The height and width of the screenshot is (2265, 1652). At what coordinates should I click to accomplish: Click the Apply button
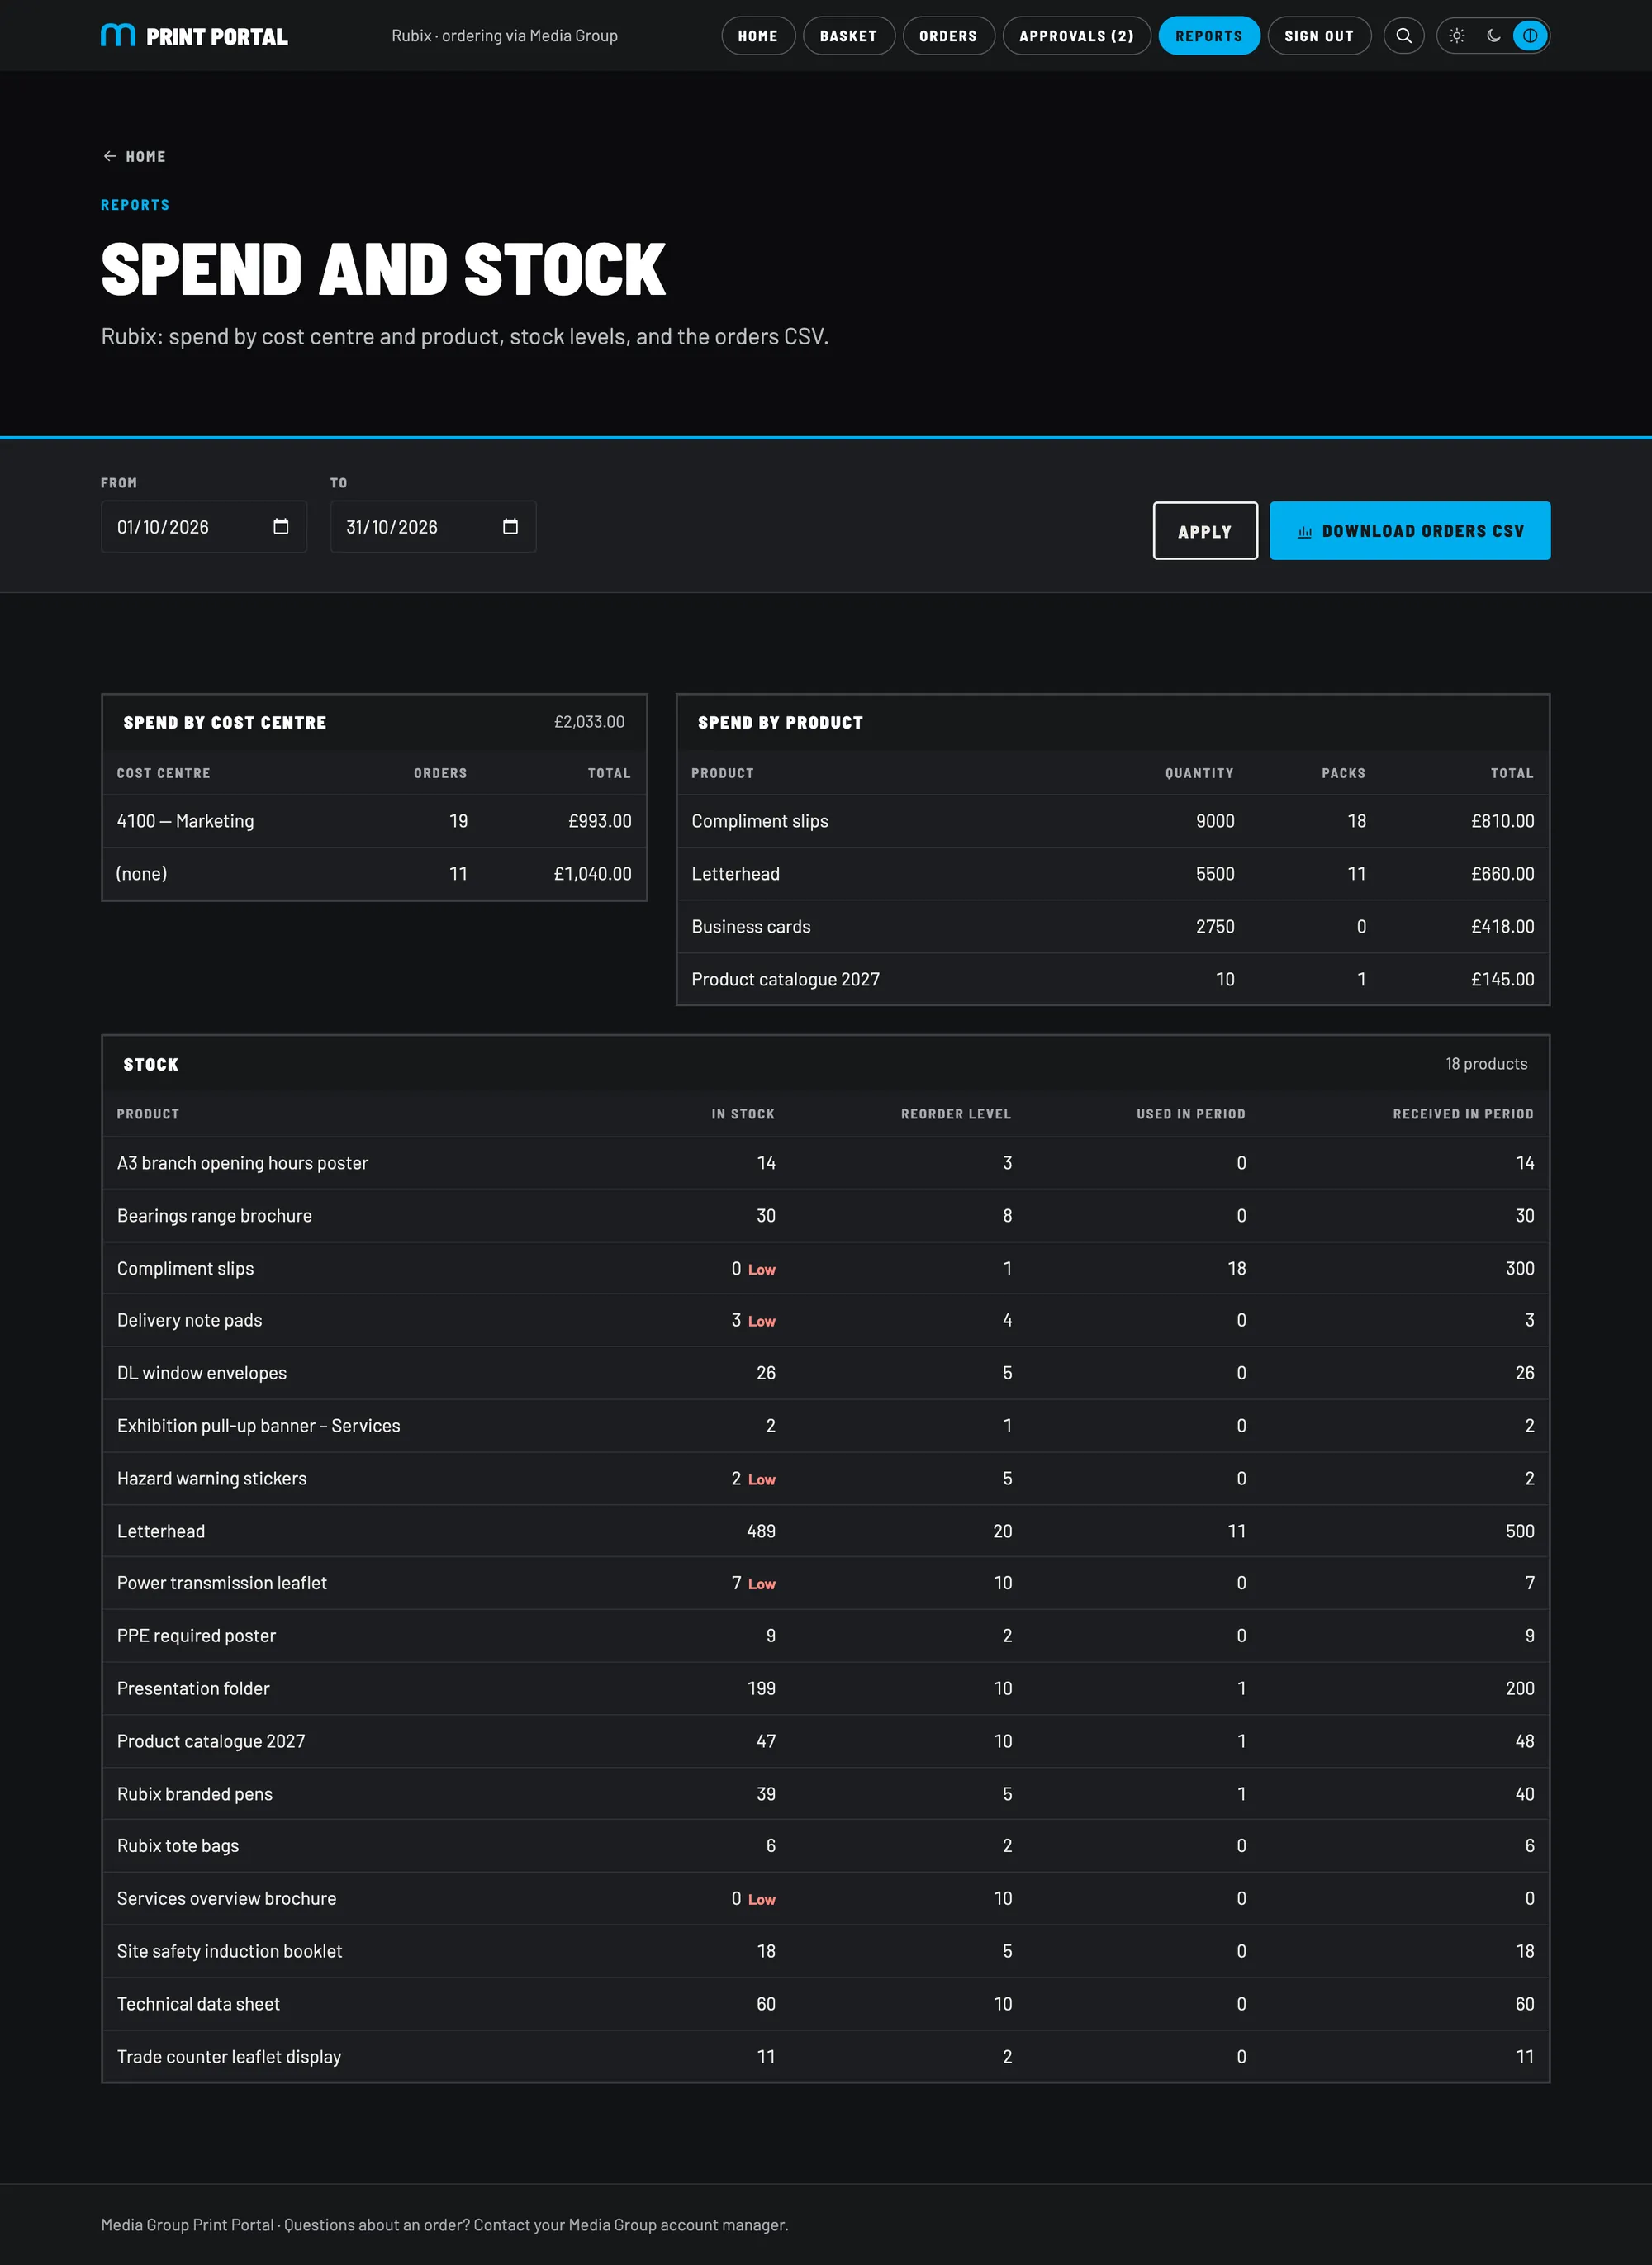point(1205,531)
